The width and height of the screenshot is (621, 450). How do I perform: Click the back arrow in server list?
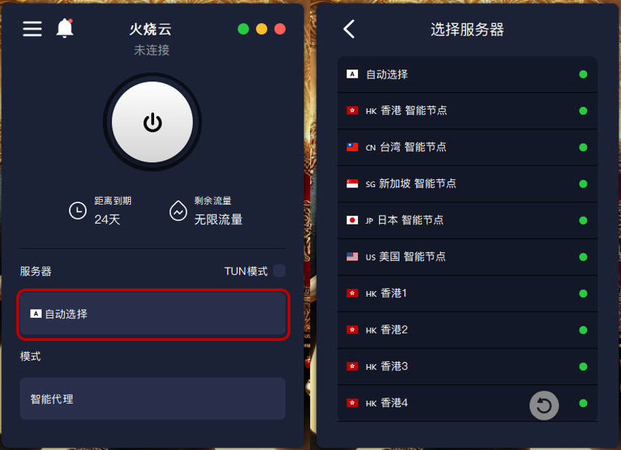pyautogui.click(x=349, y=29)
